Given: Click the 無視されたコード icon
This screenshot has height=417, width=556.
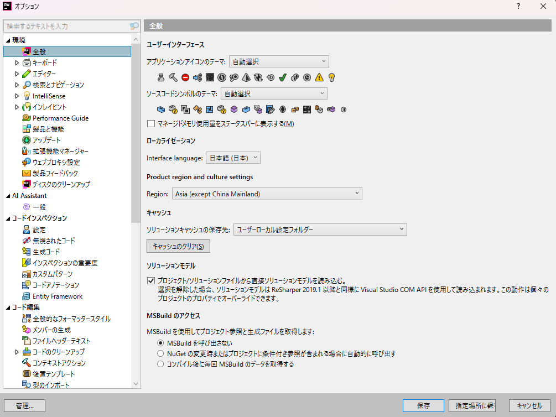Looking at the screenshot, I should point(27,241).
